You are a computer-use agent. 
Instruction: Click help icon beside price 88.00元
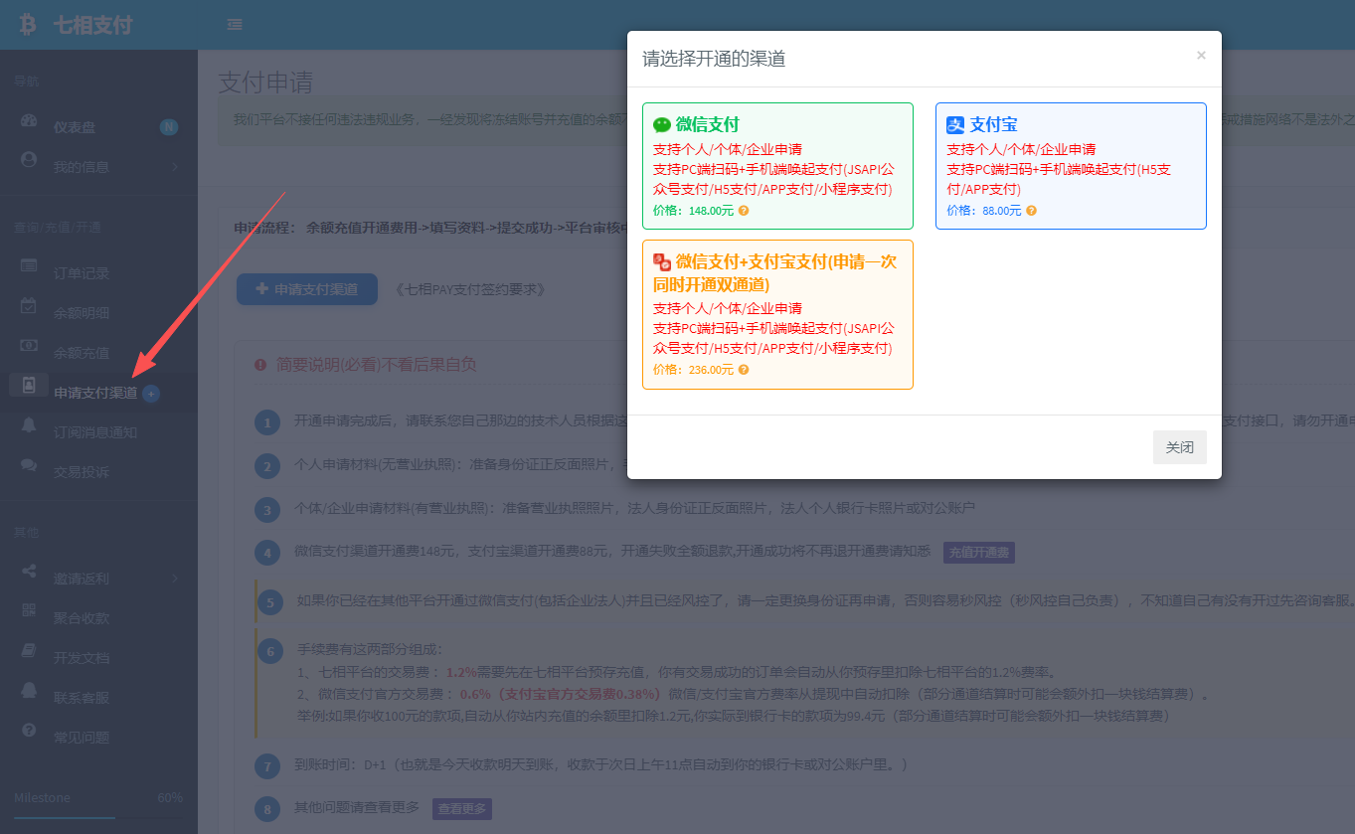[1031, 211]
